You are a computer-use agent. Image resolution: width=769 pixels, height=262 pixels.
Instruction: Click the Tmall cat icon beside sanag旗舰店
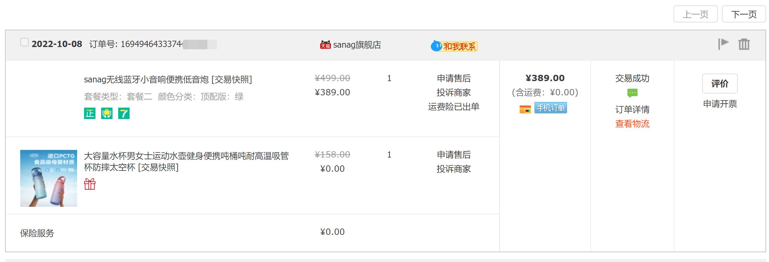coord(325,45)
